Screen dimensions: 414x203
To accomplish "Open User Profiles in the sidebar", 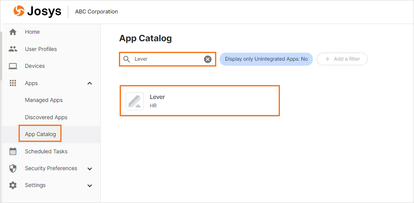I will pos(41,49).
